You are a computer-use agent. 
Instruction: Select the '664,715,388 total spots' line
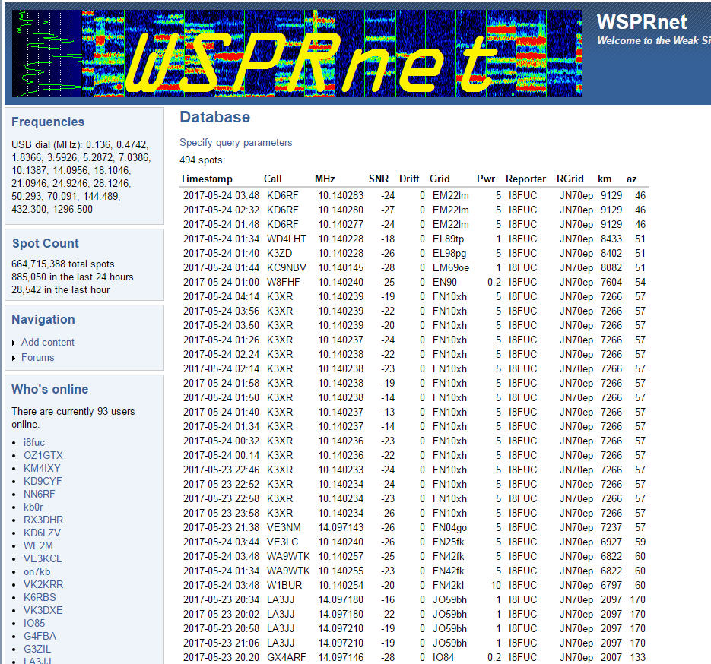(63, 264)
